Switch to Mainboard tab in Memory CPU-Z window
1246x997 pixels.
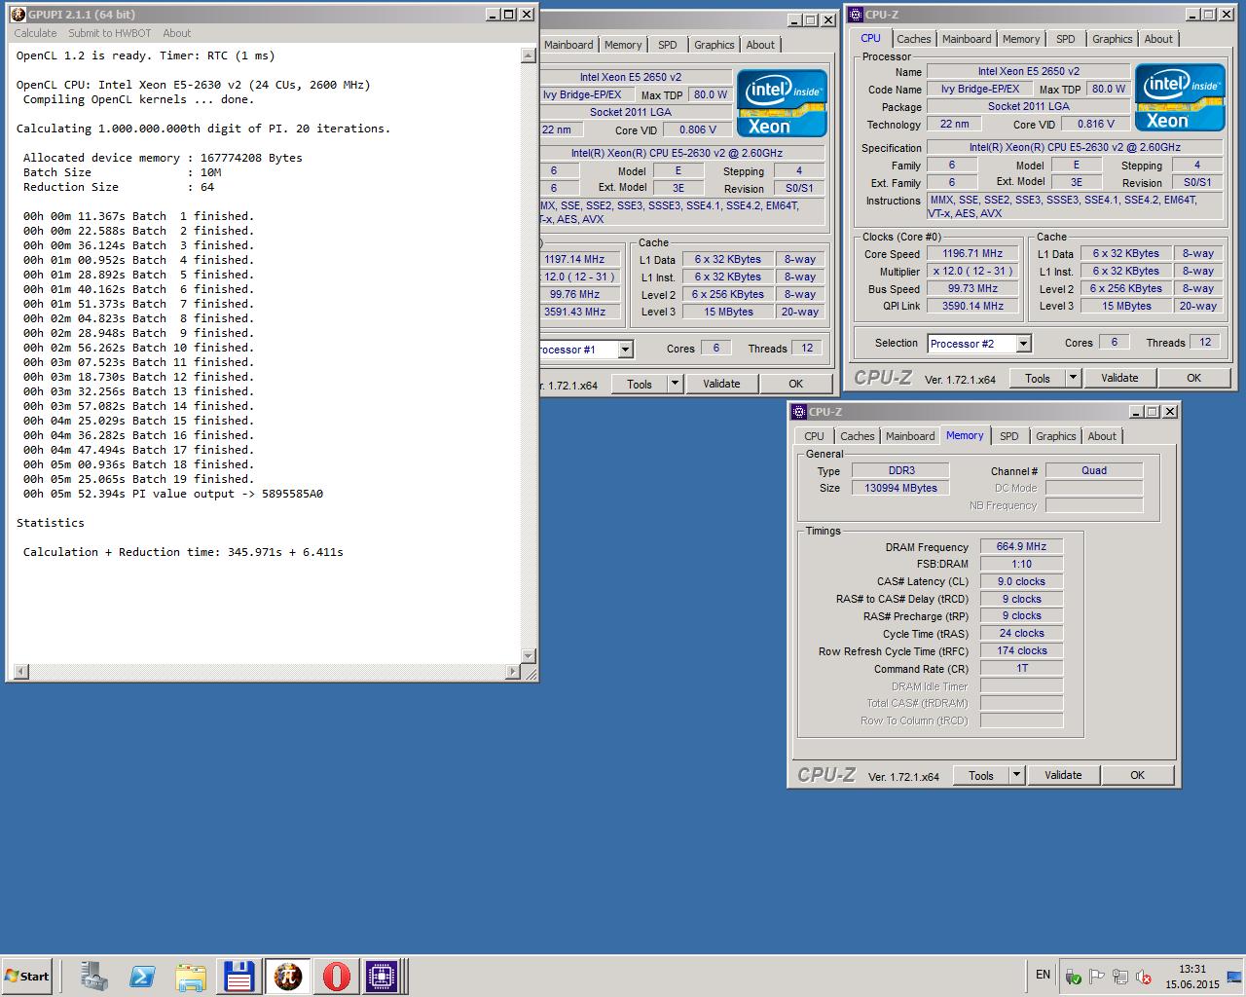click(910, 436)
